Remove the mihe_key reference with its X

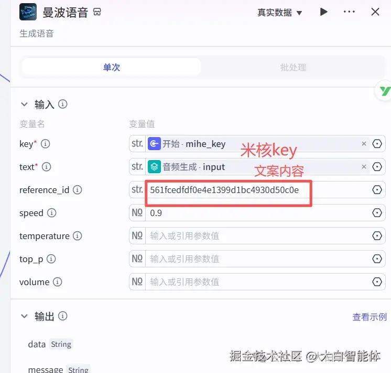[x=364, y=143]
